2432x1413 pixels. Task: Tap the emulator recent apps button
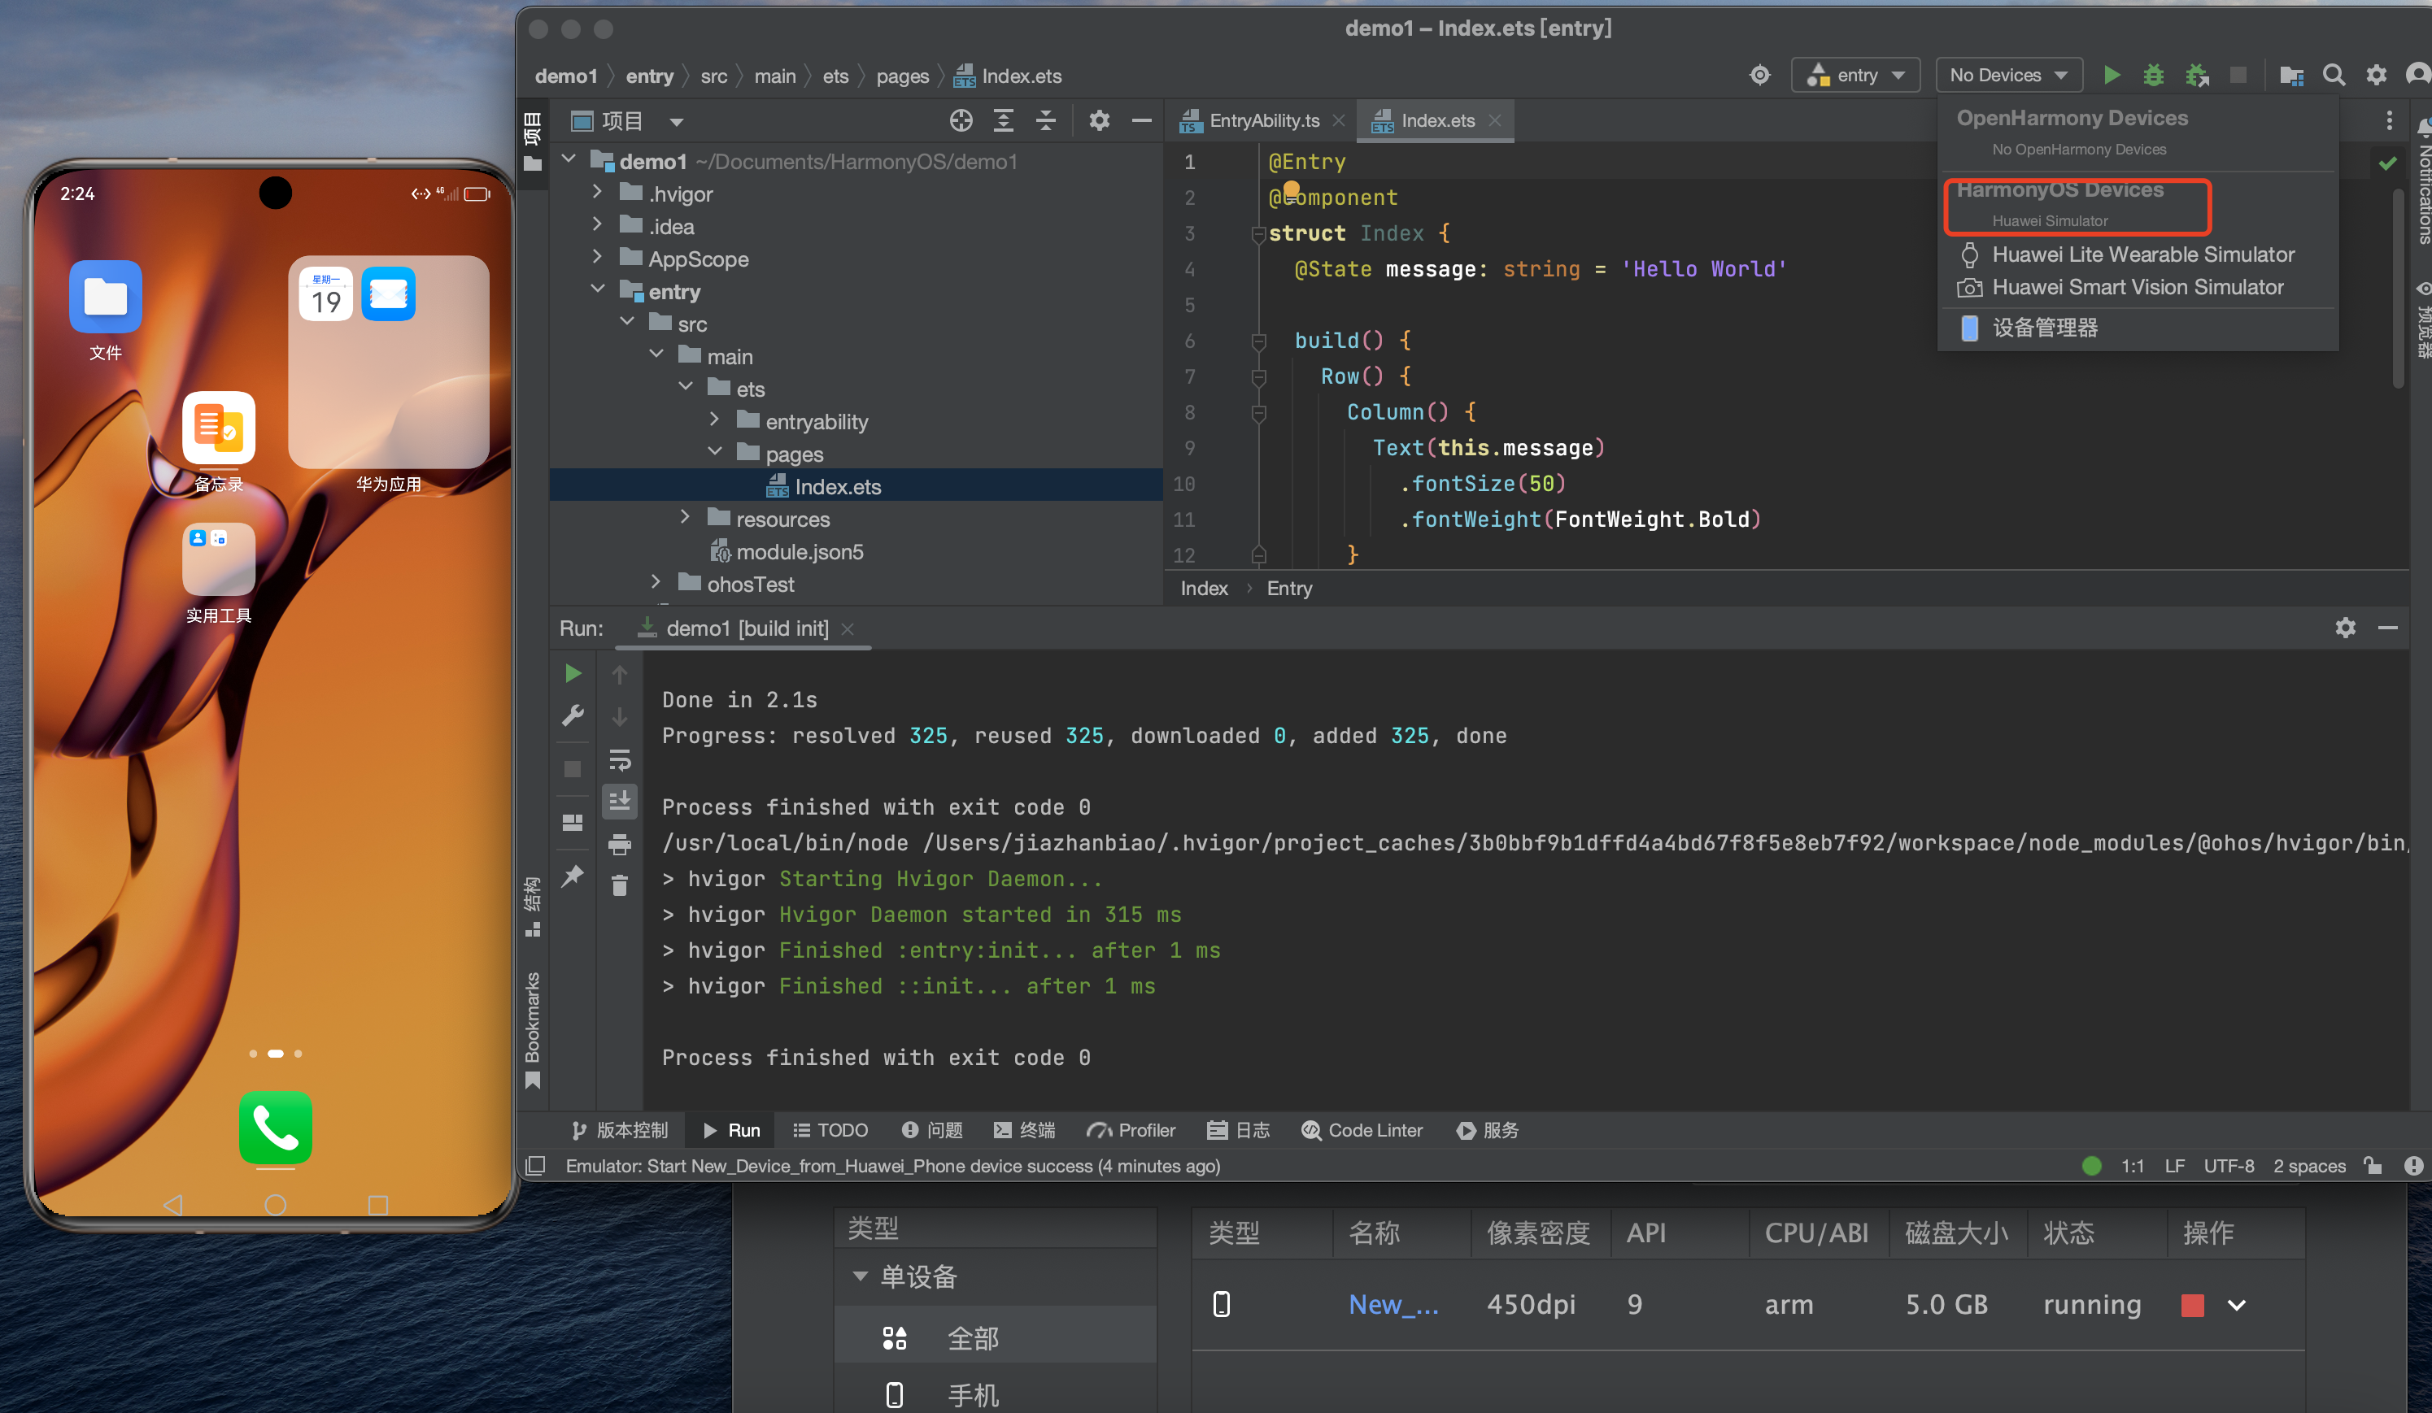(x=378, y=1205)
